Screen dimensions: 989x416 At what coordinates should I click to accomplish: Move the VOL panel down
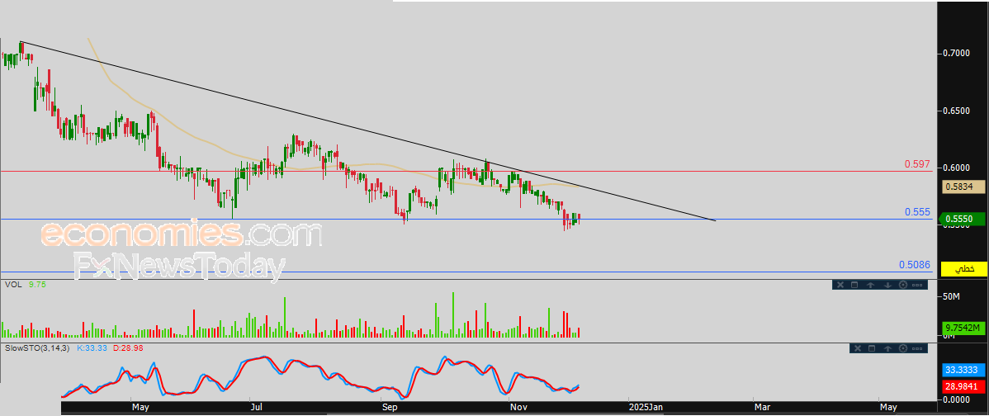887,285
